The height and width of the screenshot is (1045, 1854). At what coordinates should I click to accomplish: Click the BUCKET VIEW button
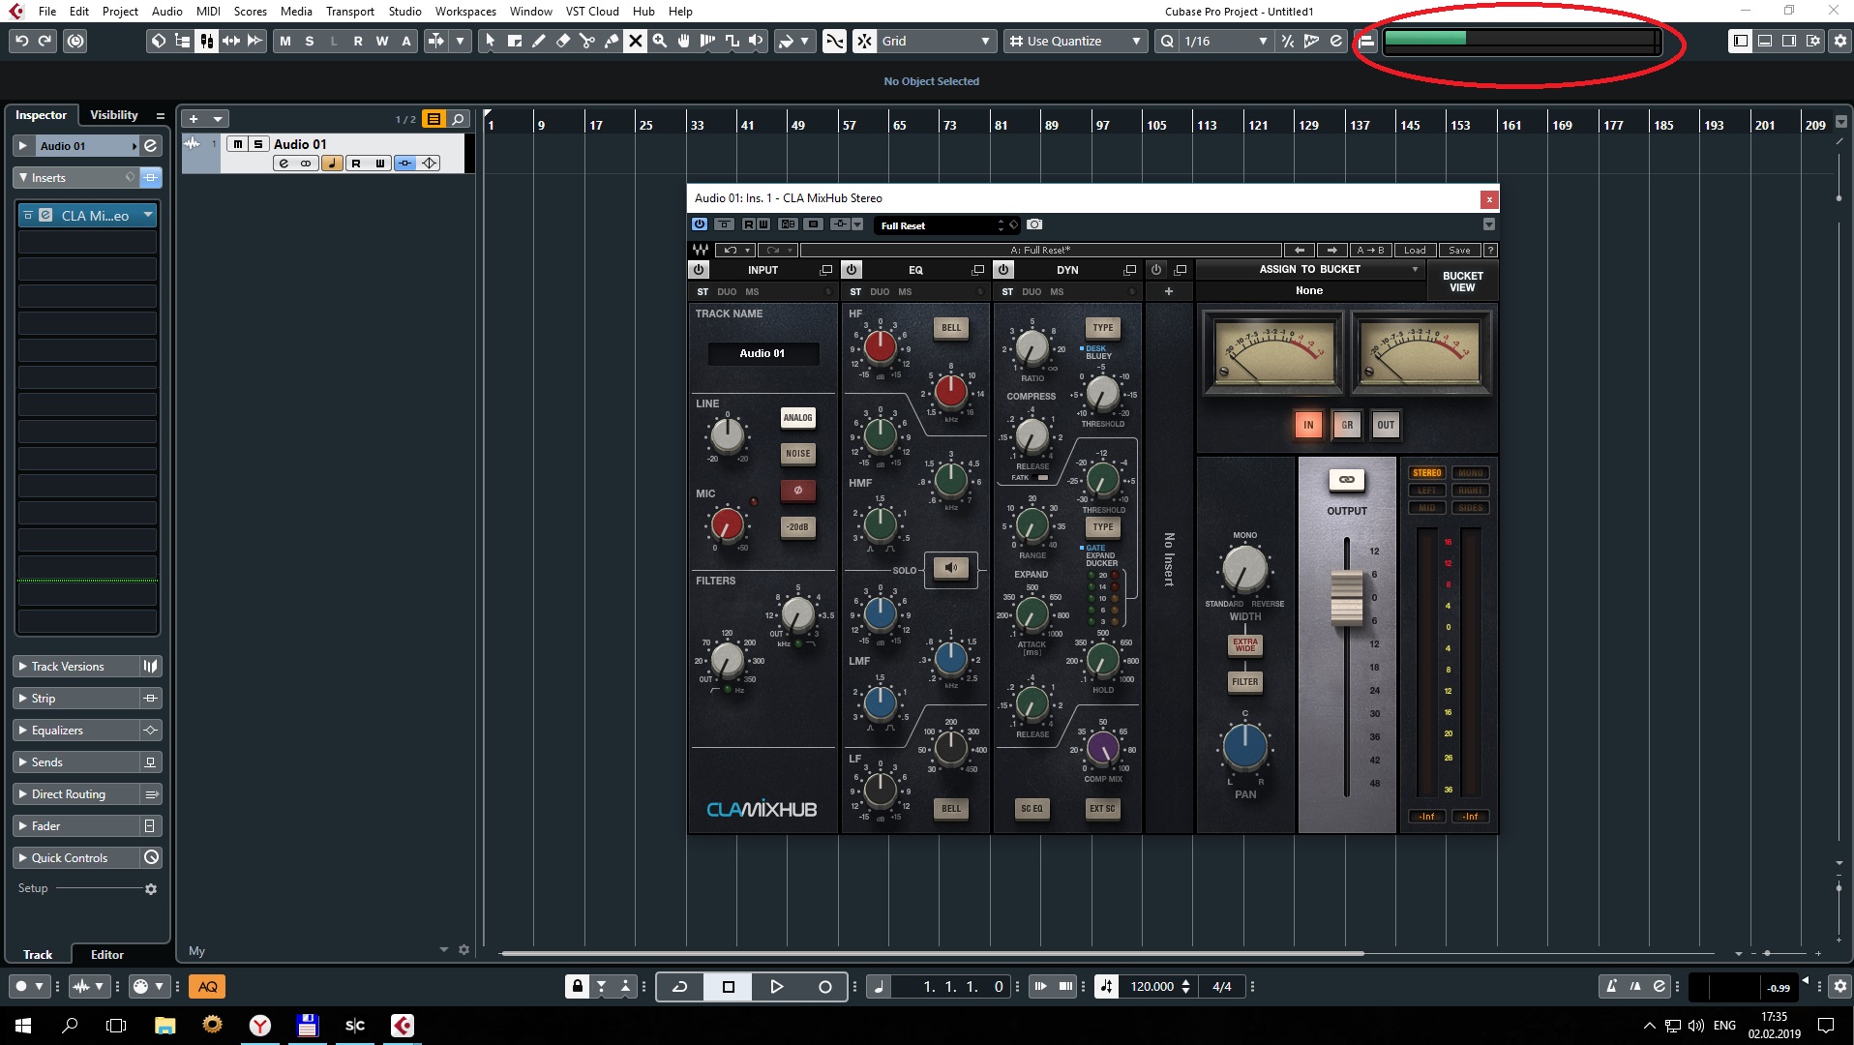[1461, 282]
